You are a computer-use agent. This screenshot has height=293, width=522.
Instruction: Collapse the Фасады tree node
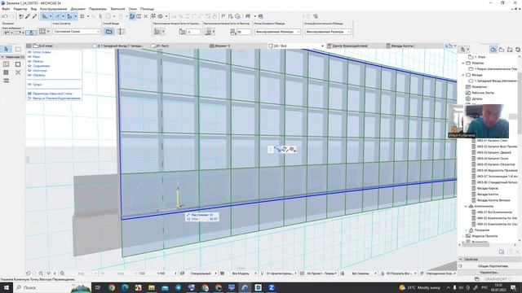point(463,75)
